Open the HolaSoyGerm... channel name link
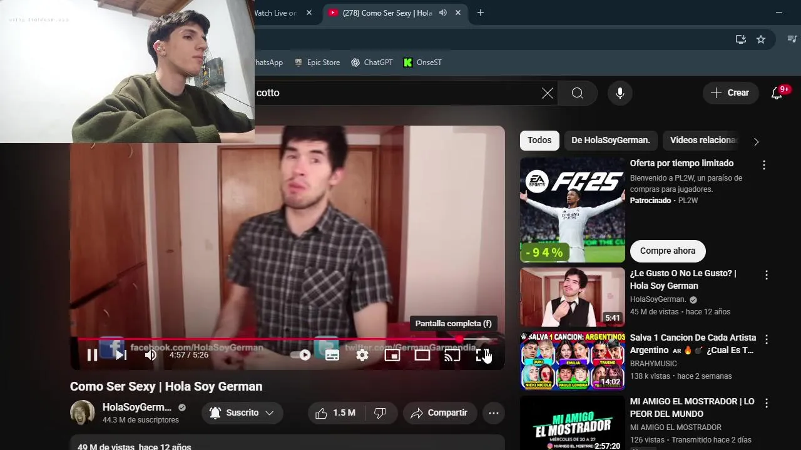 [137, 407]
